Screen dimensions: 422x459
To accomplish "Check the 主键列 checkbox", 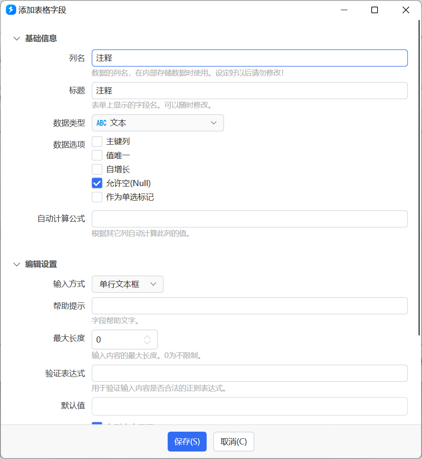I will coord(97,142).
